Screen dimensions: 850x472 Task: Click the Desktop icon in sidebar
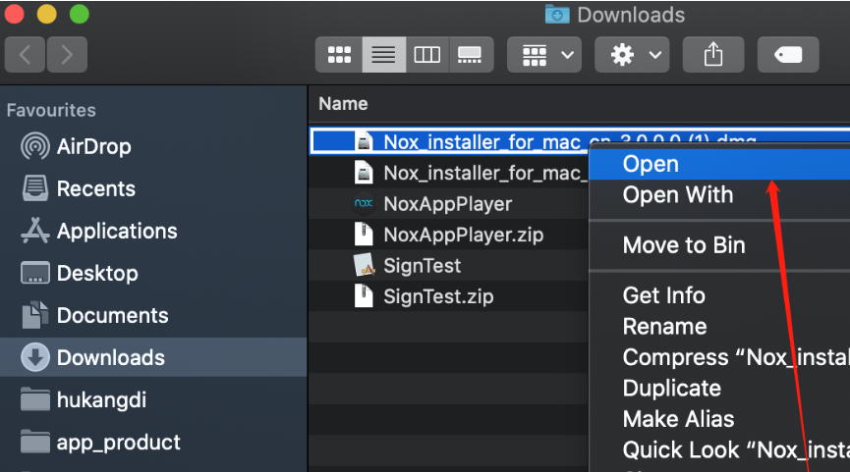coord(35,273)
